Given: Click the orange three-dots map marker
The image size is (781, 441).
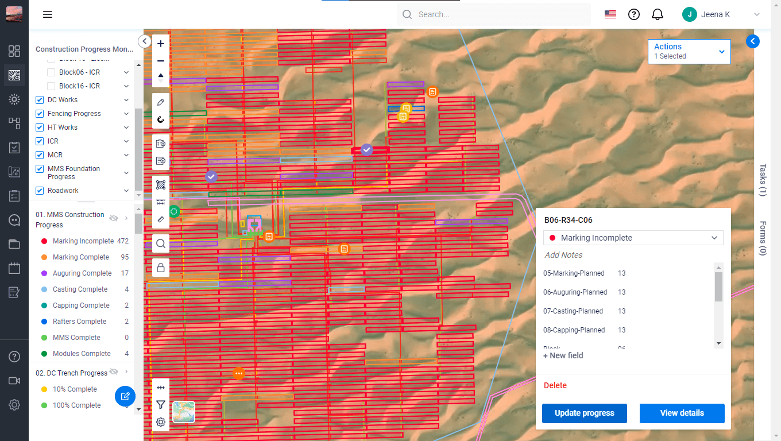Looking at the screenshot, I should 239,374.
